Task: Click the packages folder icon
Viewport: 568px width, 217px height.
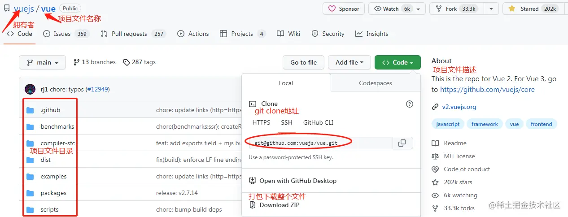Action: 30,193
